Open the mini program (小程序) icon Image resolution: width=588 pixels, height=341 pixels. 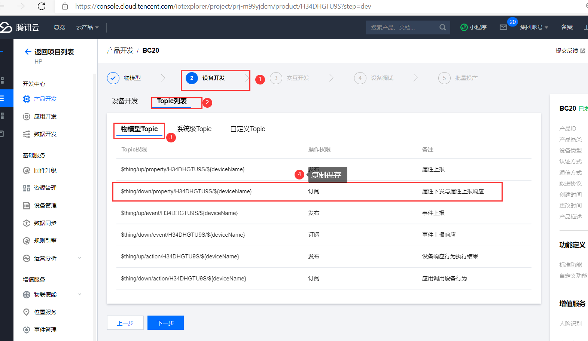pos(464,27)
